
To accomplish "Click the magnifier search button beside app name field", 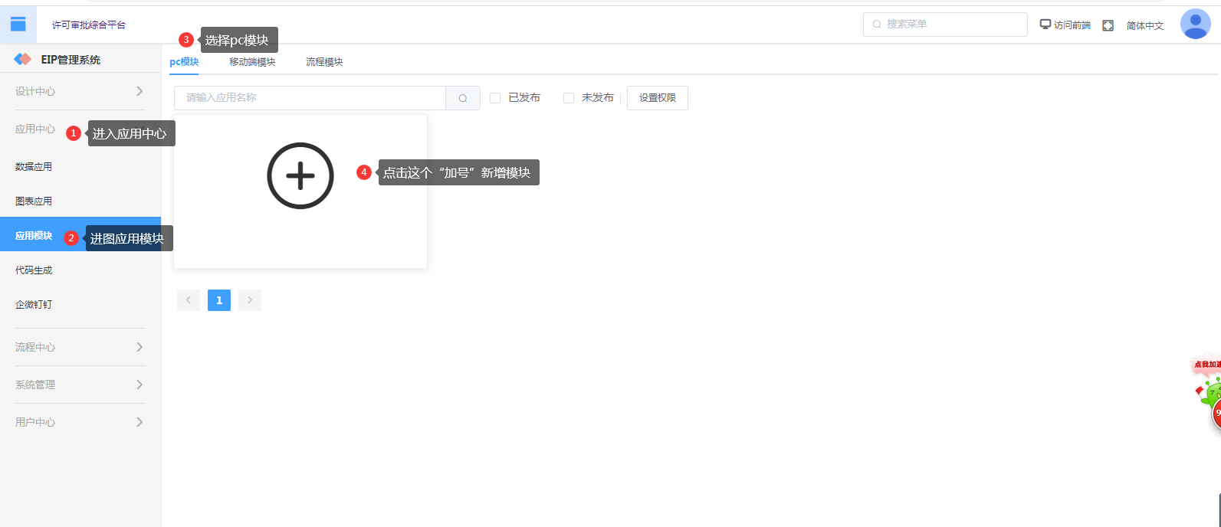I will pos(463,98).
